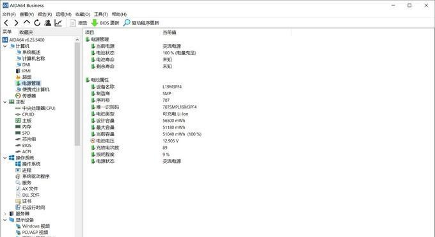Collapse the 主板 tree node

coord(4,102)
